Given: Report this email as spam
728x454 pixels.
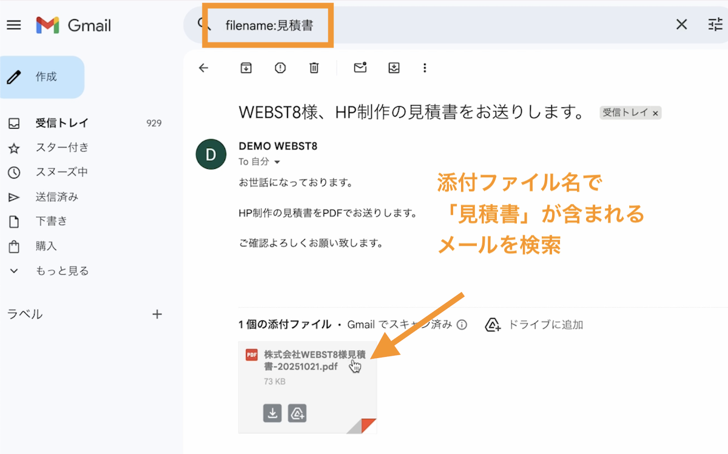Looking at the screenshot, I should (280, 68).
